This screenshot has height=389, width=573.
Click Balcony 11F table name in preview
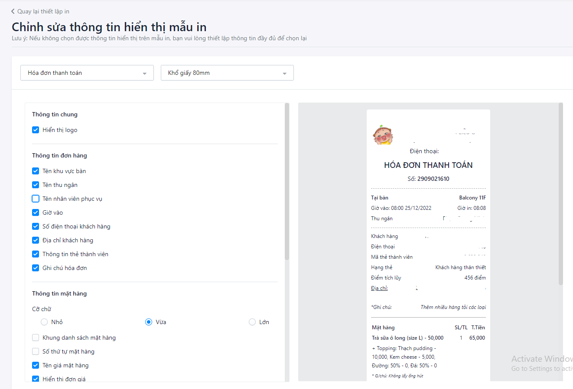472,198
